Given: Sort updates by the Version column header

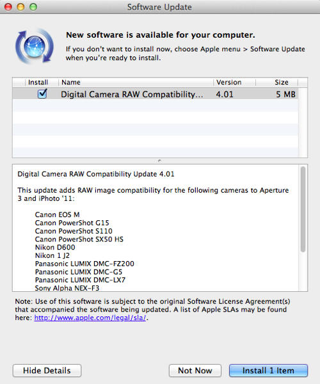Looking at the screenshot, I should (234, 83).
